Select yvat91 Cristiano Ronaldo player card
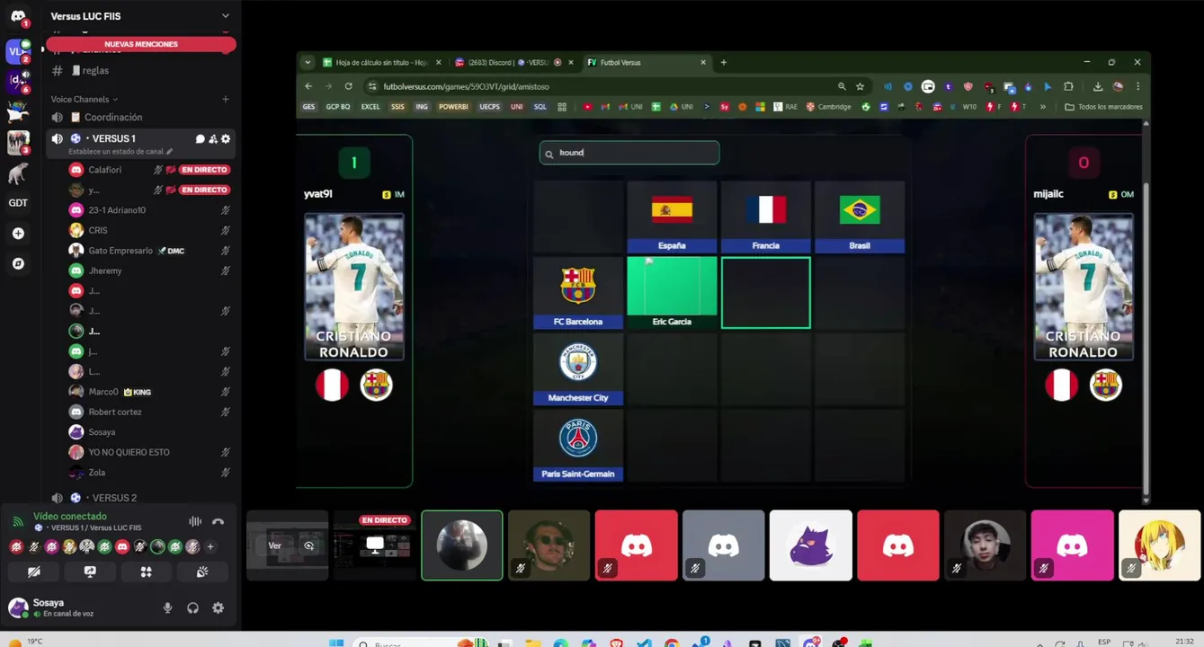The height and width of the screenshot is (647, 1204). (x=353, y=287)
